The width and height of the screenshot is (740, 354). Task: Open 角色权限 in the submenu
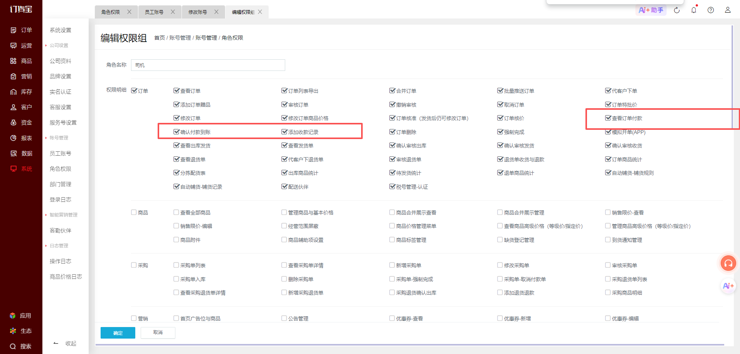point(61,169)
